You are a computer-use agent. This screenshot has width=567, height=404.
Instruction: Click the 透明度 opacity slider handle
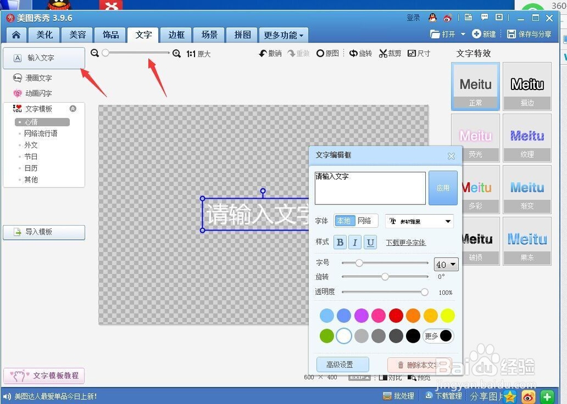(425, 292)
